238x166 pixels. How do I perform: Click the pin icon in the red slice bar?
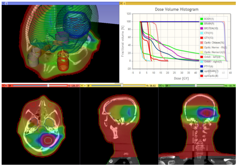(x=3, y=85)
